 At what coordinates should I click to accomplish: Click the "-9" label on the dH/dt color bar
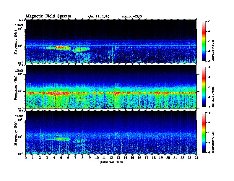(209, 61)
